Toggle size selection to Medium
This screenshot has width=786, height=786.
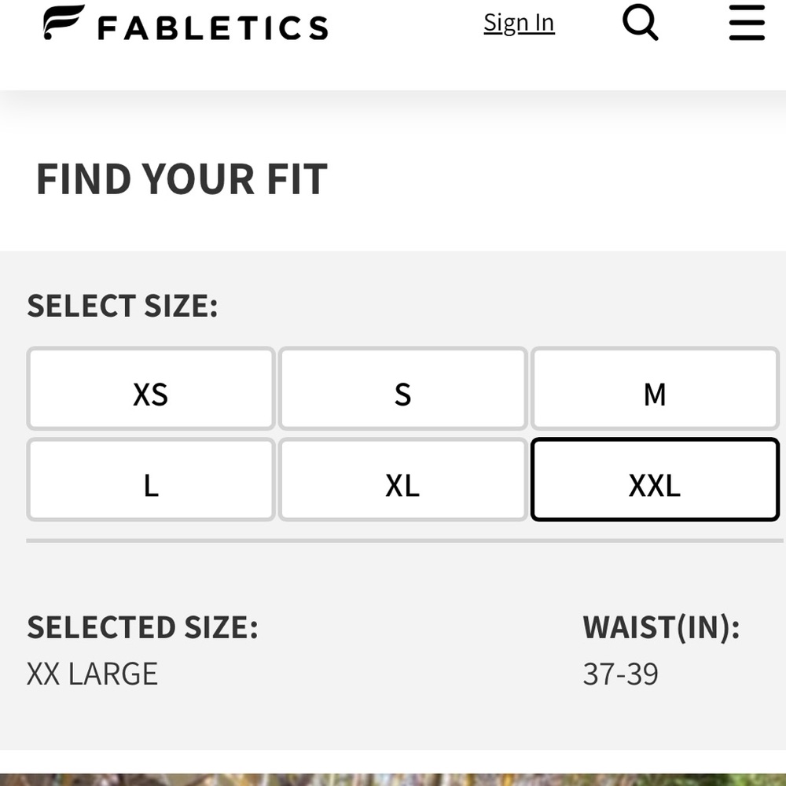coord(655,389)
